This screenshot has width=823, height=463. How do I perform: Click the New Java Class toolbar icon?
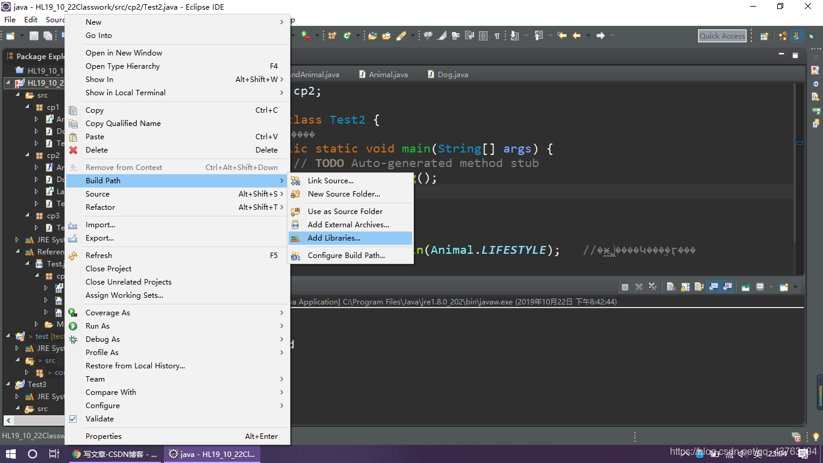[347, 36]
